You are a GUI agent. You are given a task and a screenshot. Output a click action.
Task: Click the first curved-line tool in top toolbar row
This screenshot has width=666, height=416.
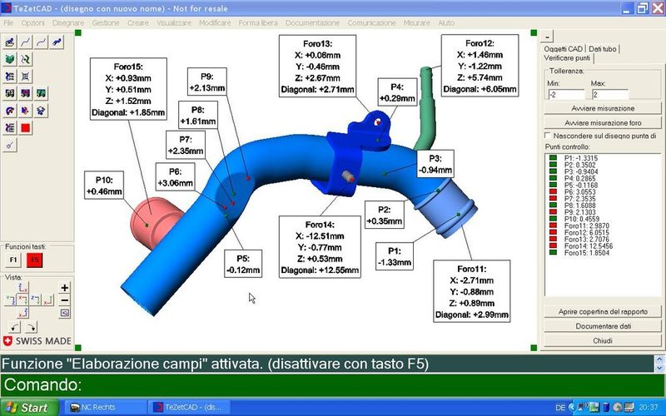26,42
